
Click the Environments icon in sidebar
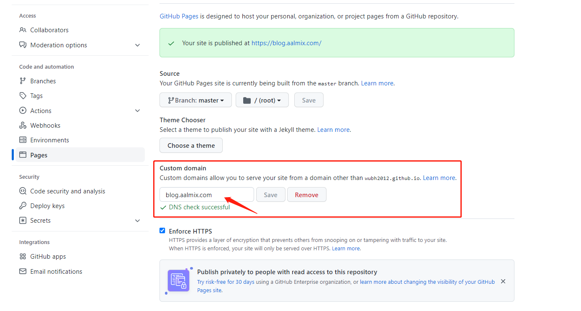23,140
